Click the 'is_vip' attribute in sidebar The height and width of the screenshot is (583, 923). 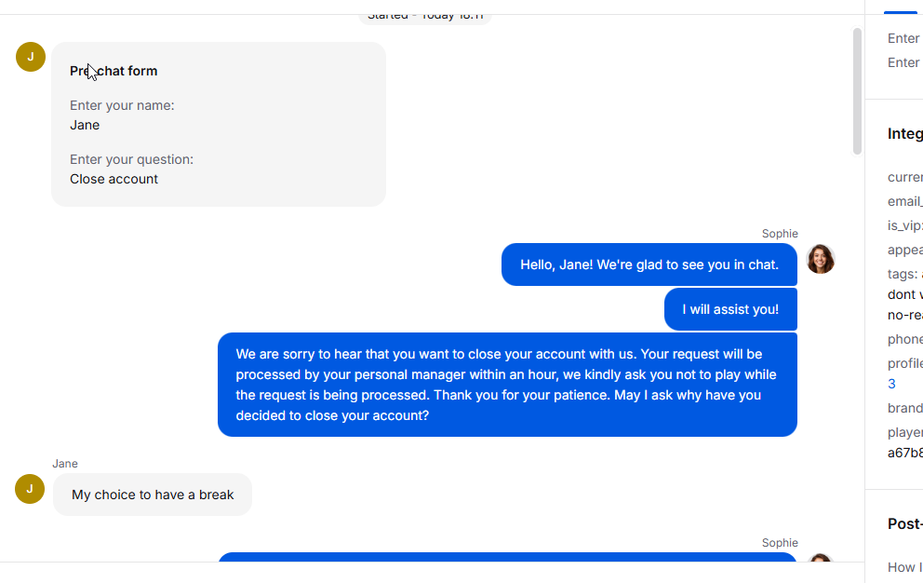point(904,225)
